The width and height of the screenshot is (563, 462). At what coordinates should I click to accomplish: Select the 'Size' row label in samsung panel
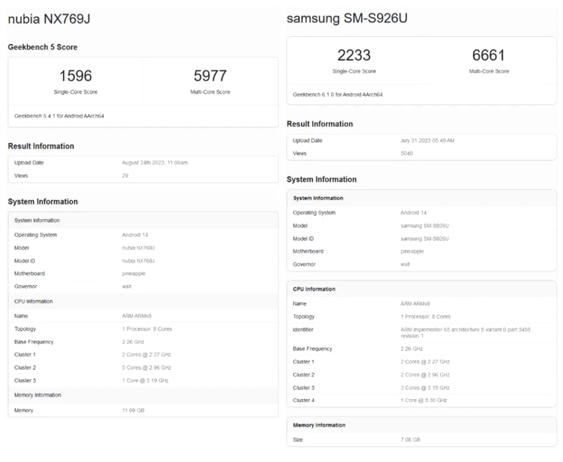click(298, 439)
